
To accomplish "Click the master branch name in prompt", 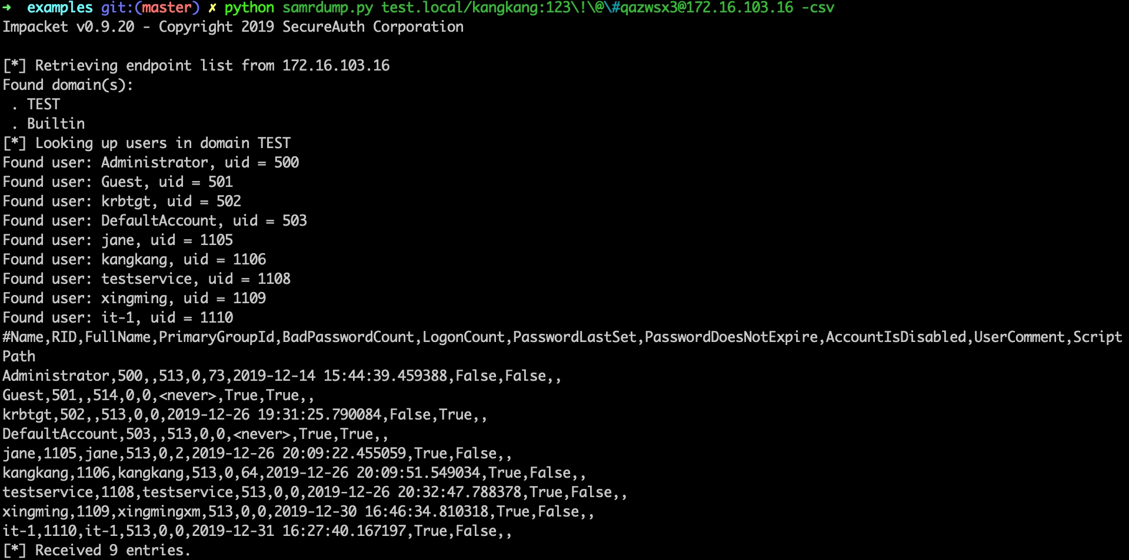I will [167, 8].
